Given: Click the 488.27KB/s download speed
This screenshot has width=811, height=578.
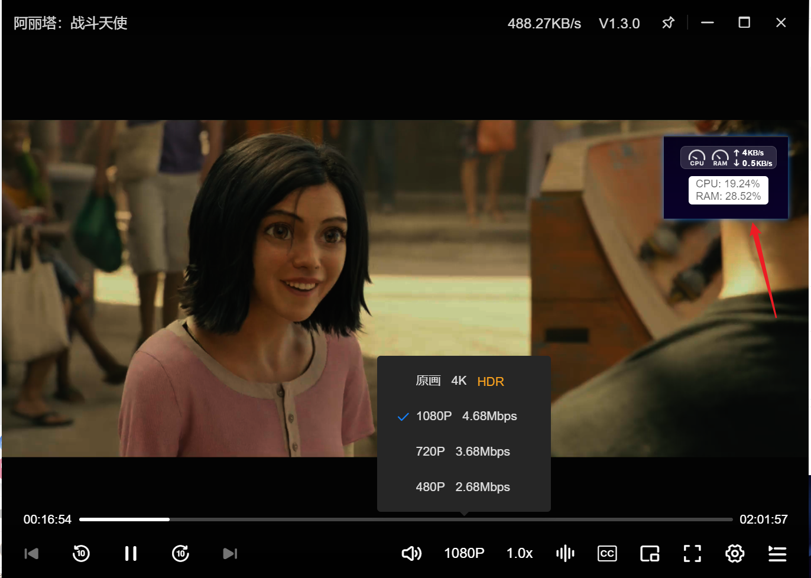Looking at the screenshot, I should pos(544,24).
